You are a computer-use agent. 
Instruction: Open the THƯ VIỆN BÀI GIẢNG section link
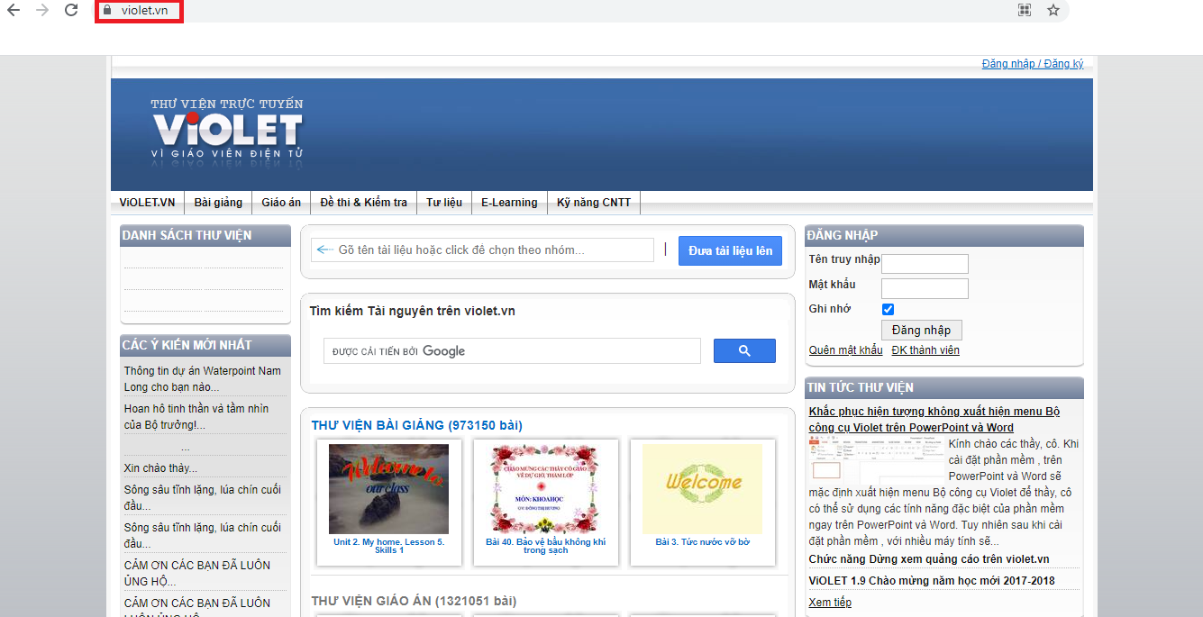(x=417, y=425)
